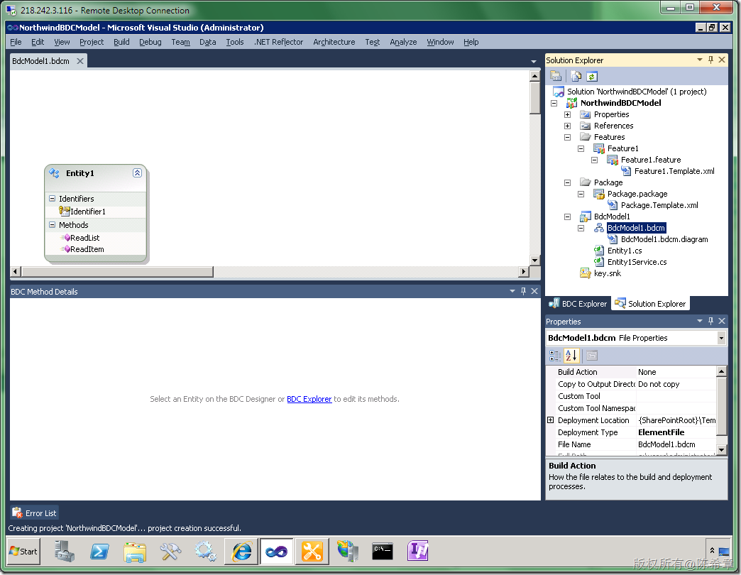
Task: Click Property Pages icon in Properties panel
Action: pos(592,356)
